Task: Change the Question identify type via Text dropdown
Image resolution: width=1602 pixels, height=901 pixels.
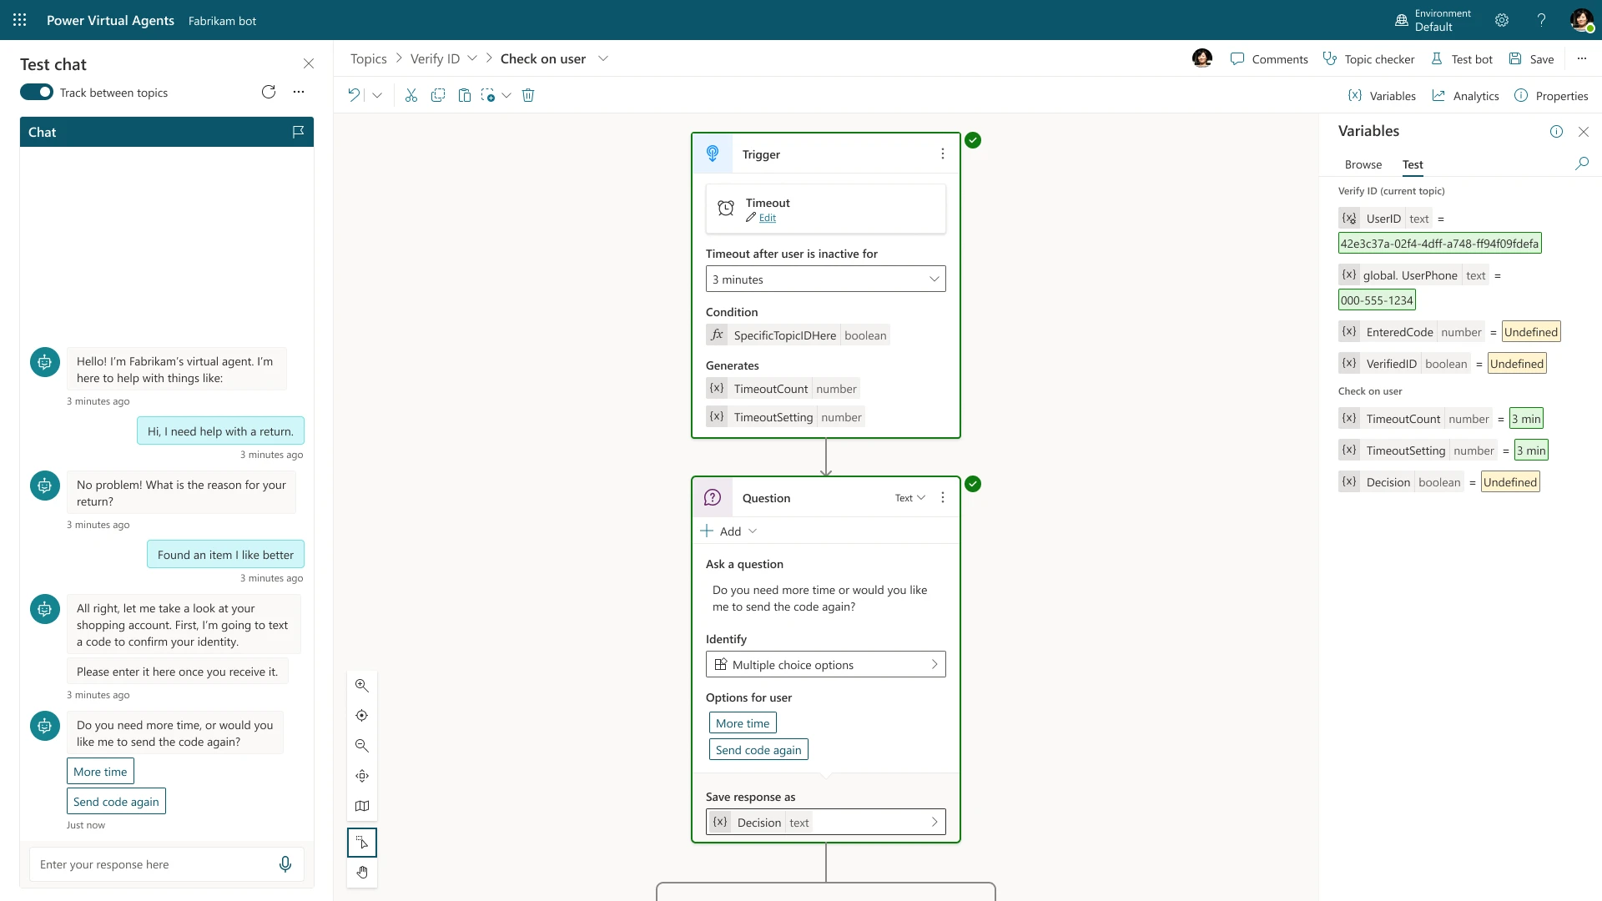Action: (909, 497)
